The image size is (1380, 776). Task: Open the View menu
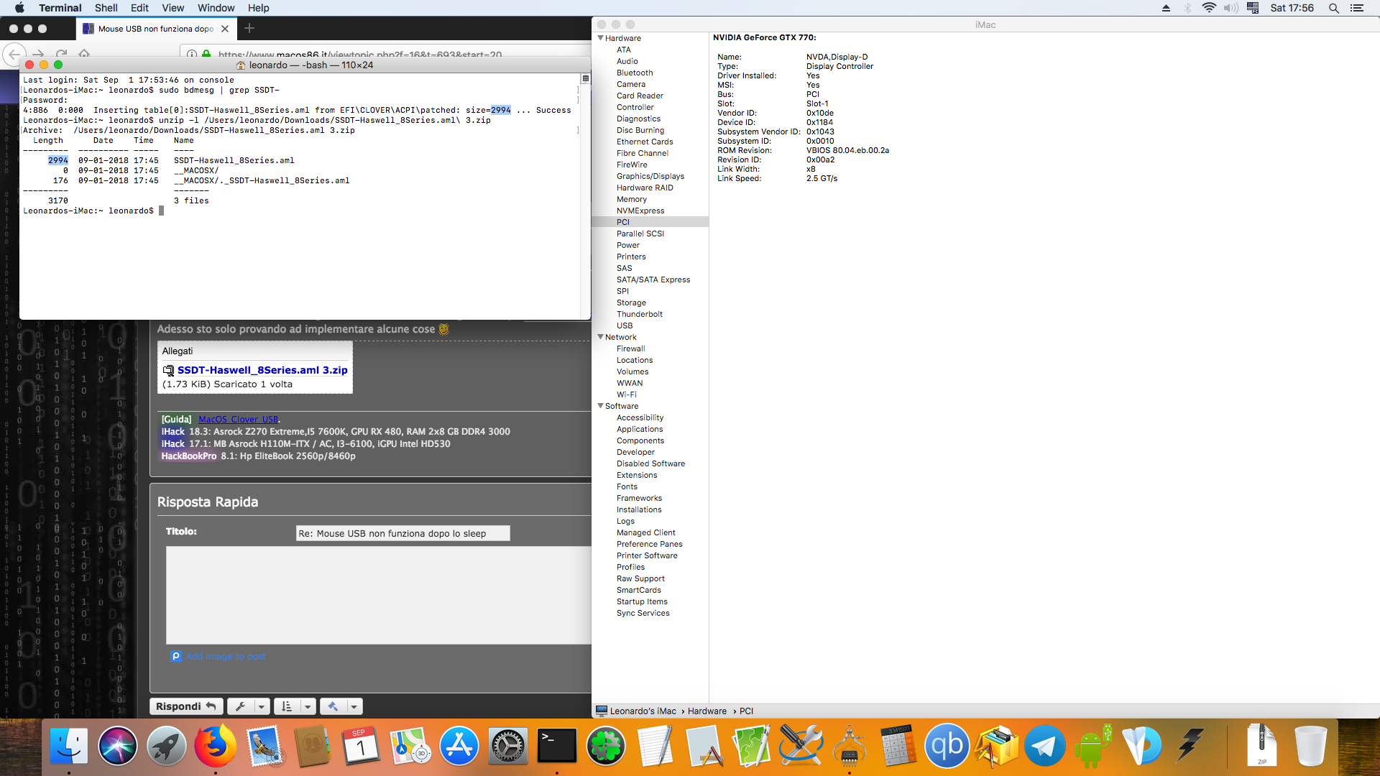tap(172, 8)
